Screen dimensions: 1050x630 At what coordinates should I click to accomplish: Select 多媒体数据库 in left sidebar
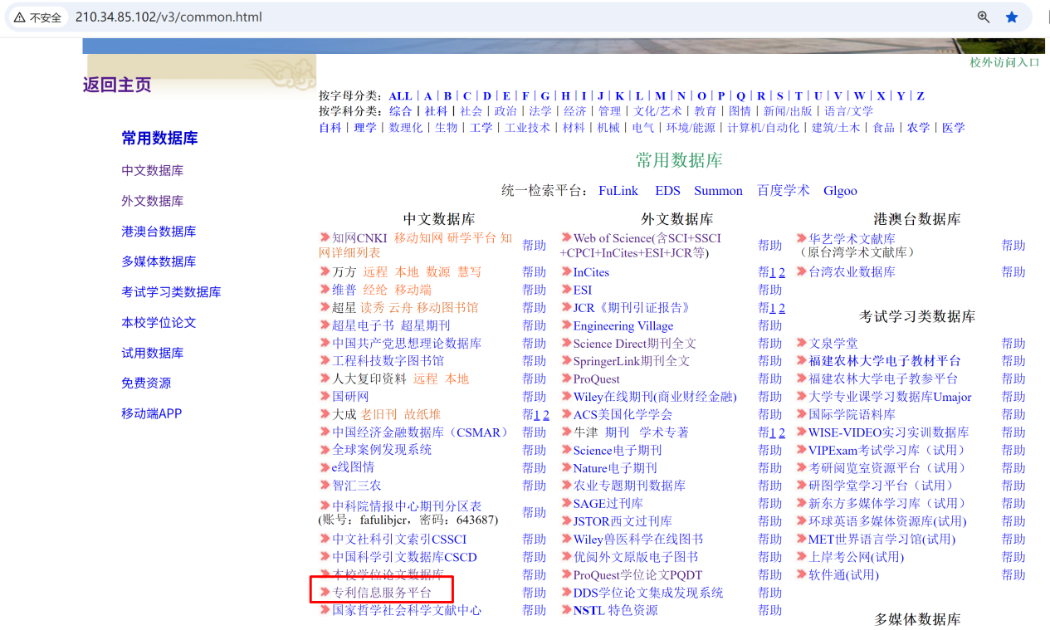click(159, 261)
